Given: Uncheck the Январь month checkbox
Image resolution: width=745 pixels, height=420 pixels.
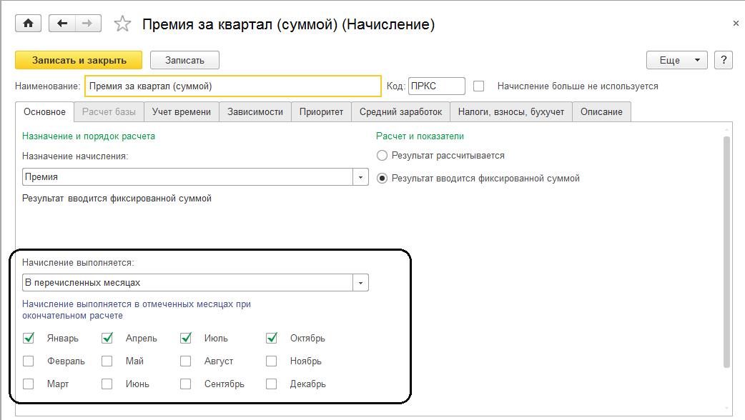Looking at the screenshot, I should (29, 338).
